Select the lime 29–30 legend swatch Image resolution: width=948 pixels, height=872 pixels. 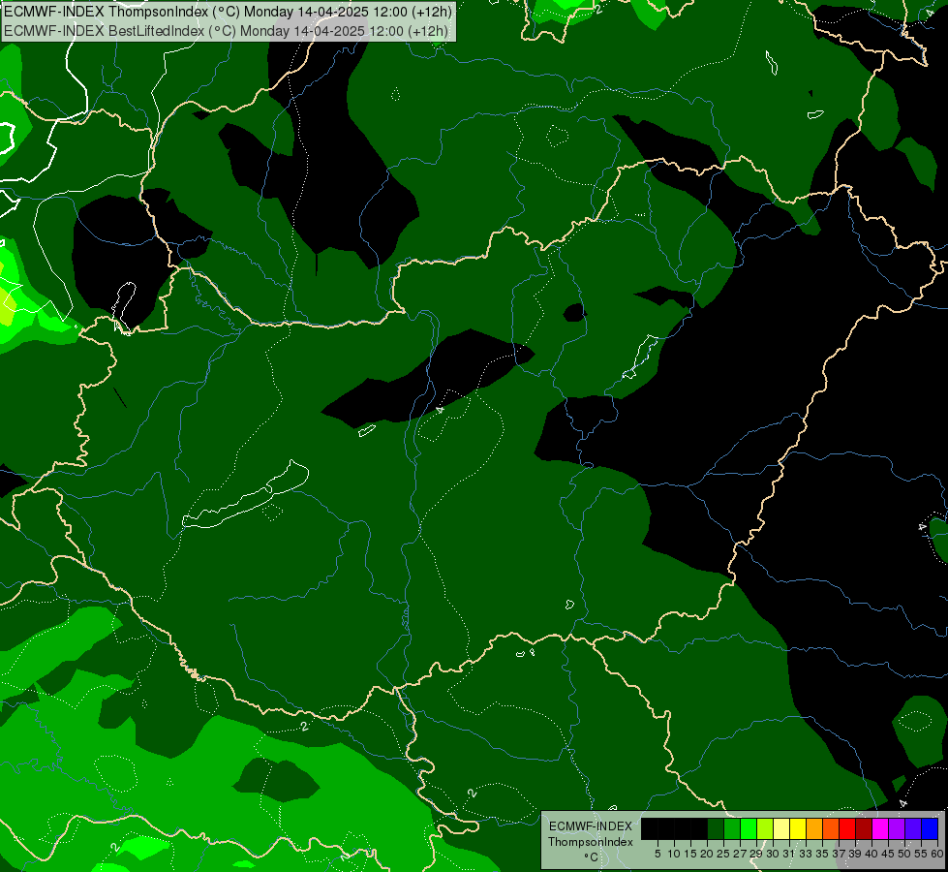click(x=765, y=828)
